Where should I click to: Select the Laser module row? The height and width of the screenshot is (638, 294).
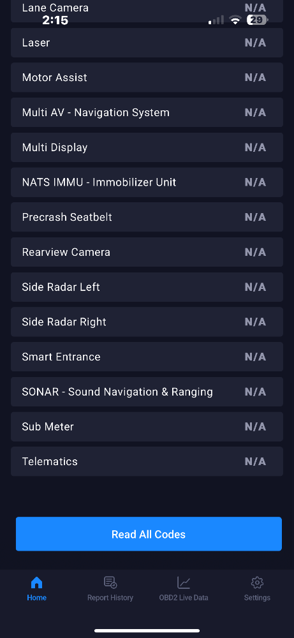click(147, 43)
